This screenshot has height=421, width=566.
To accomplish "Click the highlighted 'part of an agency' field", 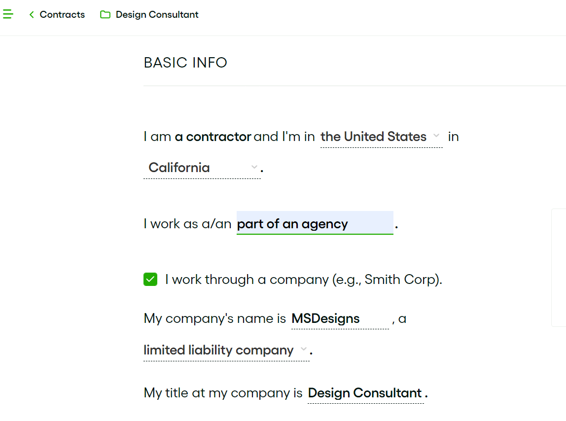I will pyautogui.click(x=315, y=223).
